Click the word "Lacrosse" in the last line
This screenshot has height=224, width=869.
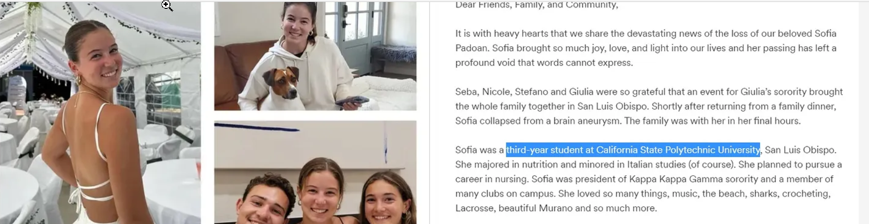tap(474, 208)
